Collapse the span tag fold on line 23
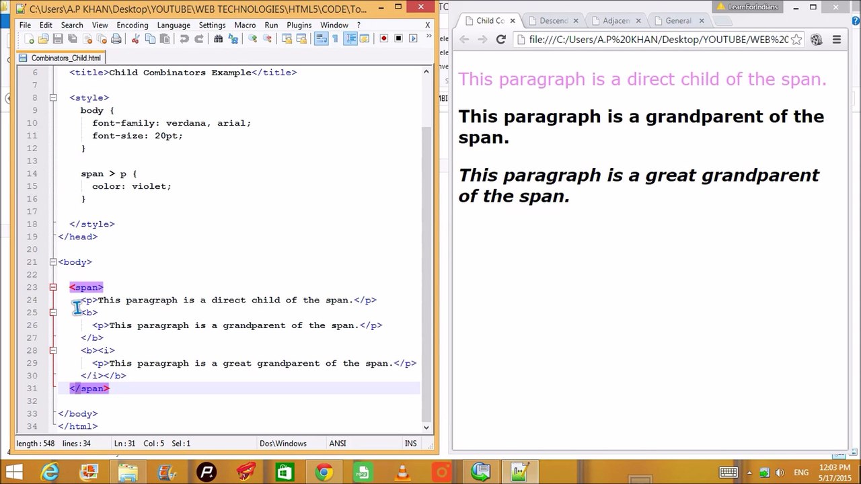Image resolution: width=861 pixels, height=484 pixels. coord(53,287)
